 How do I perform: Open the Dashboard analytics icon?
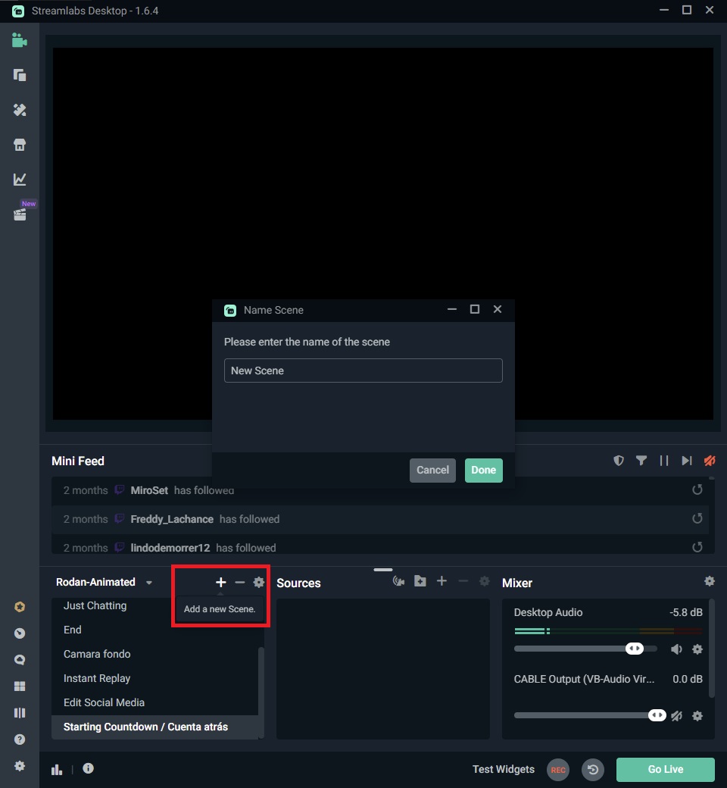[19, 179]
